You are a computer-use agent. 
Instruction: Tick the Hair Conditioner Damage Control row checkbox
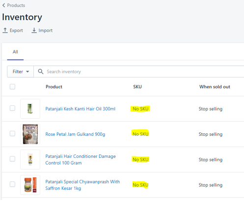(x=12, y=159)
